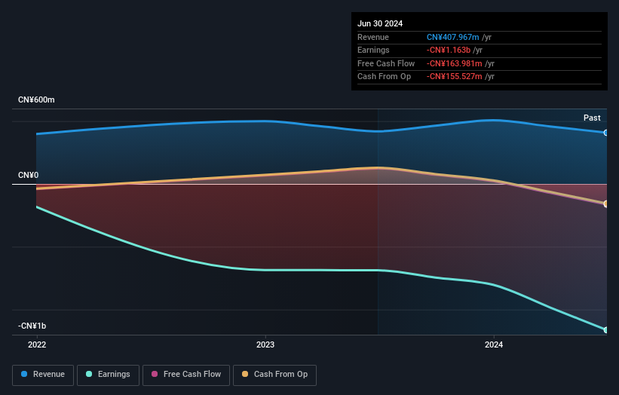This screenshot has width=619, height=395.
Task: Toggle the Cash From Op legend button
Action: (x=274, y=375)
